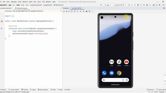This screenshot has height=93, width=166.
Task: Open the Navigate menu
Action: 14,2
